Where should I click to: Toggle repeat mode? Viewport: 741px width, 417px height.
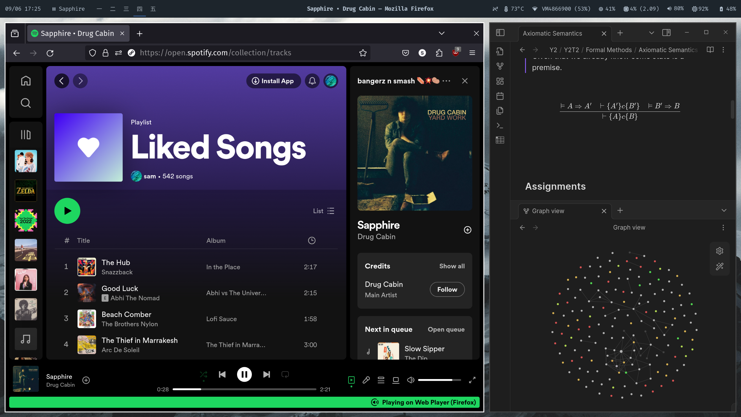(285, 374)
